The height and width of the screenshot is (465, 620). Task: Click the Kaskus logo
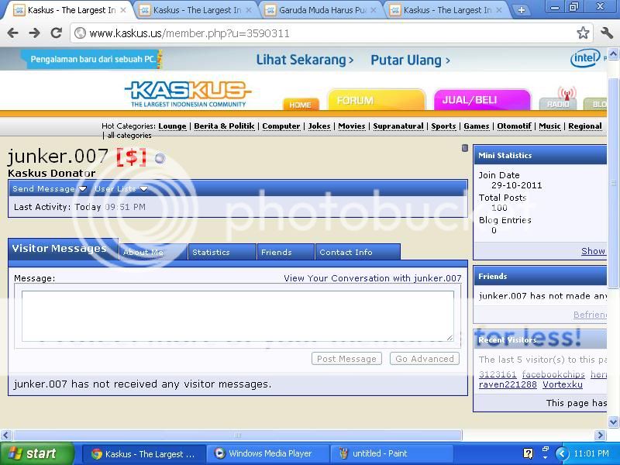click(x=188, y=94)
